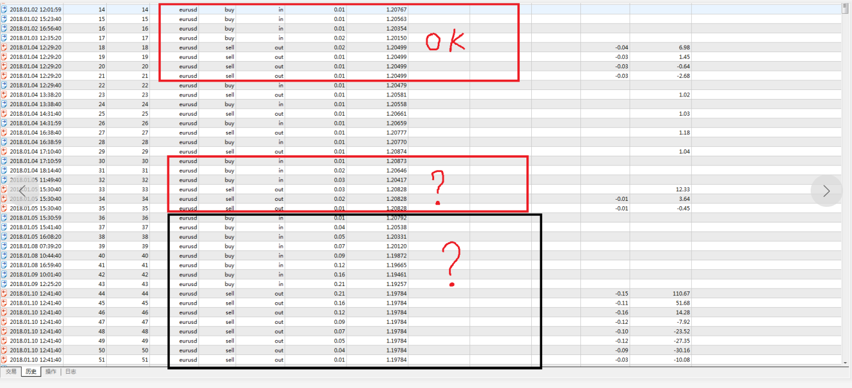Image resolution: width=852 pixels, height=388 pixels.
Task: Select the date 2018.01.03 12:35:20
Action: pos(35,38)
